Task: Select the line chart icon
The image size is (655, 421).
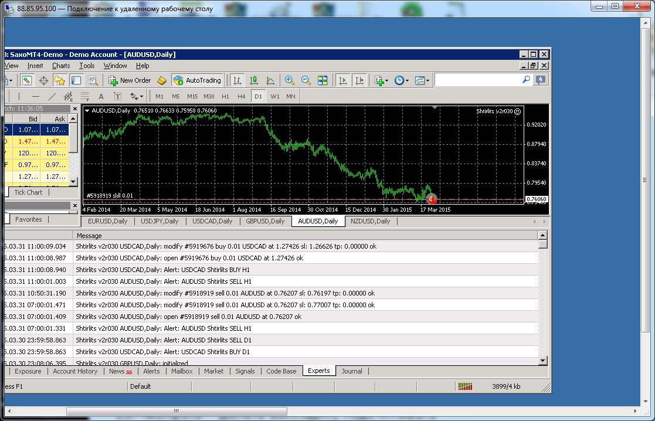Action: 270,80
